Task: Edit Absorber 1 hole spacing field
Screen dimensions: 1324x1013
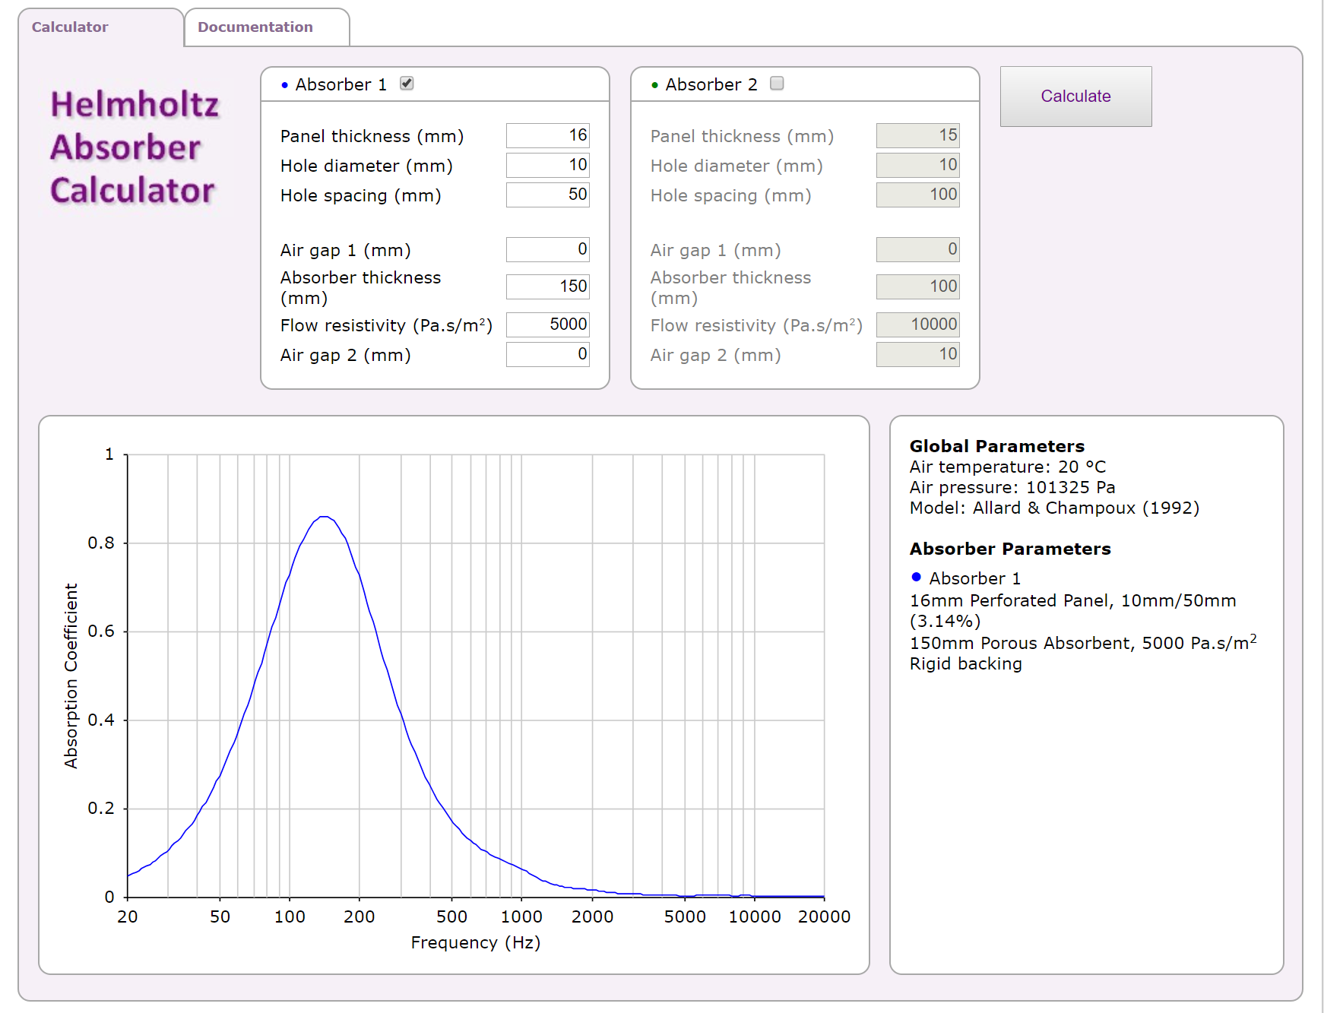Action: 548,195
